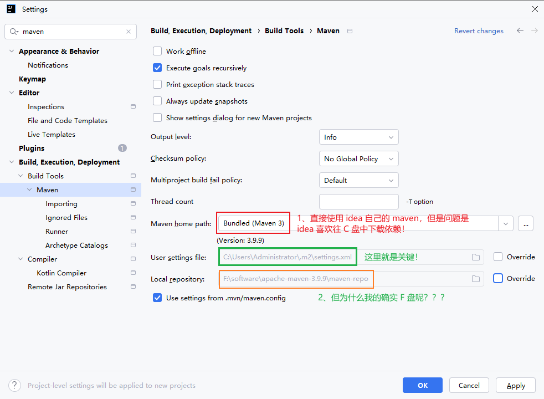Click project-level icon on Importing row
The image size is (544, 399).
click(x=133, y=204)
